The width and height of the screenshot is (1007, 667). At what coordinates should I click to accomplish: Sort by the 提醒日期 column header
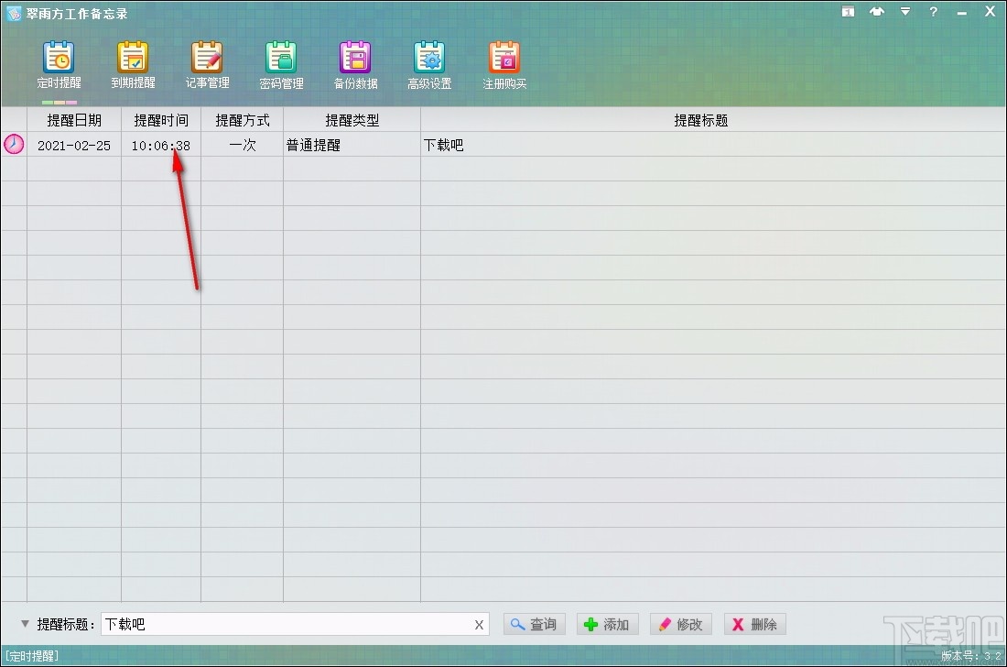[74, 120]
